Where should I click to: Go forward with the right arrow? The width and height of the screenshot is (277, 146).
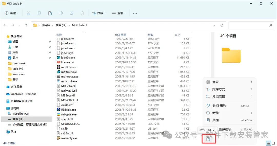pos(13,25)
